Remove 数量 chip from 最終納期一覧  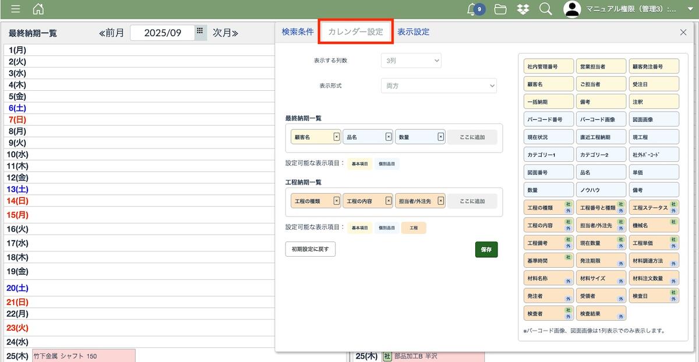[x=440, y=137]
